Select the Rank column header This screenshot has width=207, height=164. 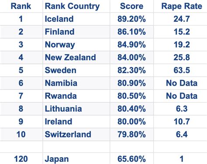tap(21, 6)
